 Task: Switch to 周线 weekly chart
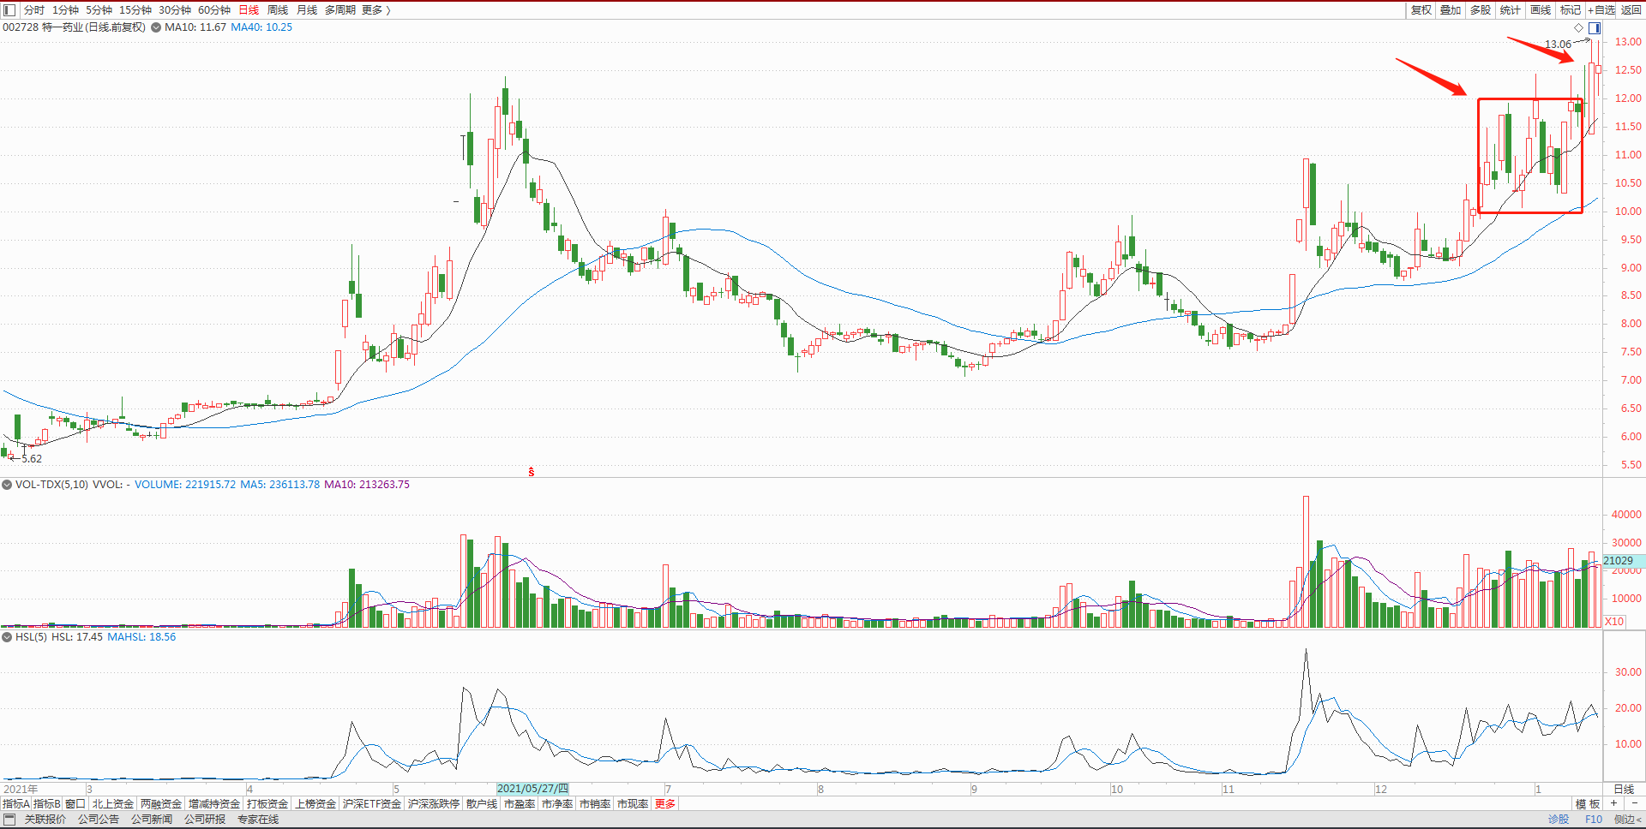coord(278,10)
